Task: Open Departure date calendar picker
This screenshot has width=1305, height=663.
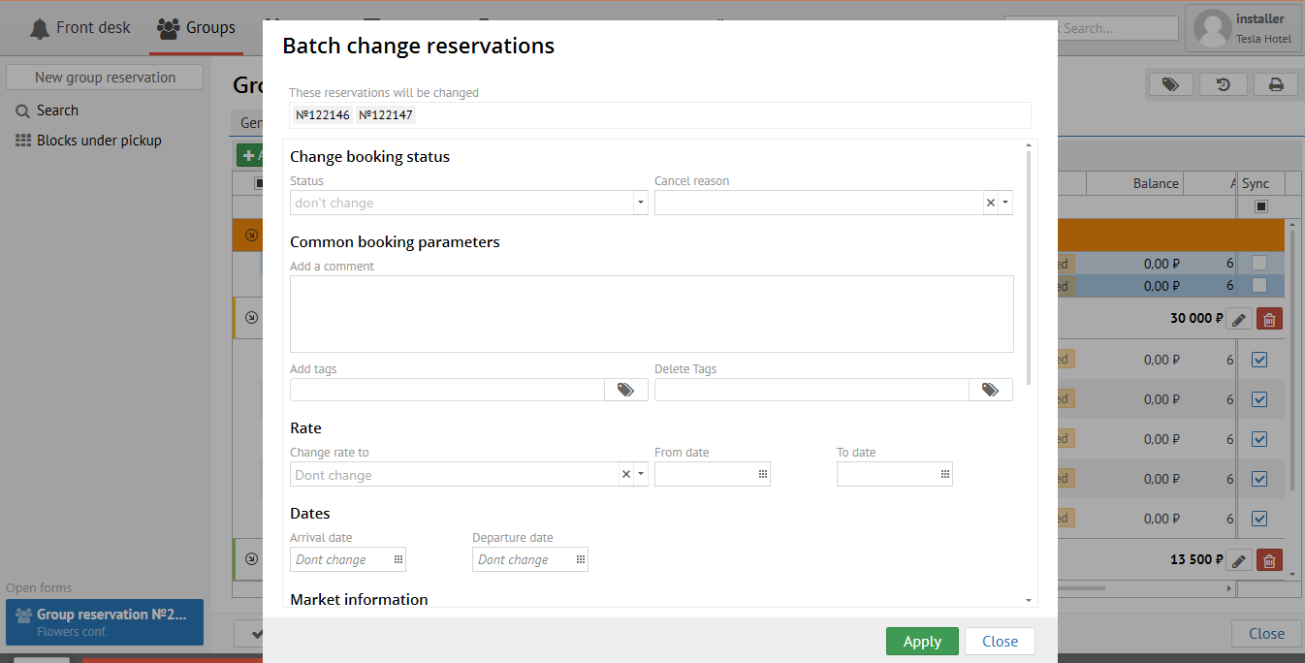Action: tap(581, 559)
